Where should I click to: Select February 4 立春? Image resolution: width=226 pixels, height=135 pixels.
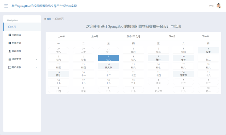(x=208, y=50)
